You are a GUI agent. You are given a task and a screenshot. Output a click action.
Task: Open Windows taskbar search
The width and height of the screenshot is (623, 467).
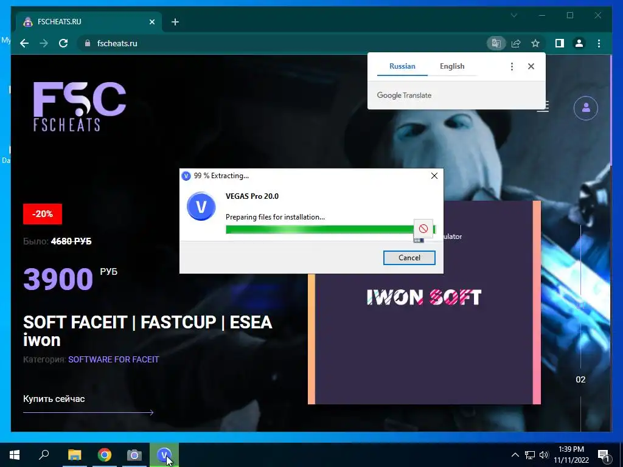pyautogui.click(x=44, y=455)
